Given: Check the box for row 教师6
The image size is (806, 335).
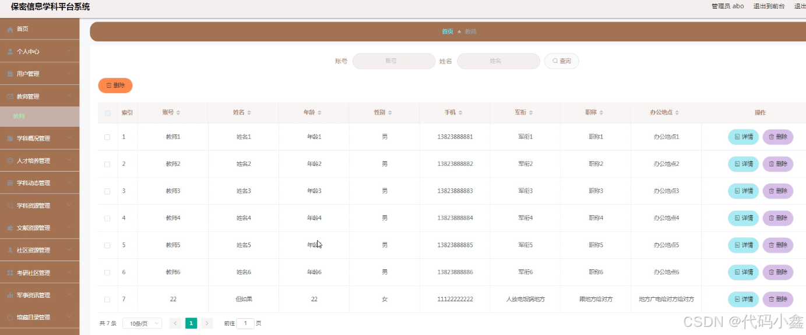Looking at the screenshot, I should [107, 273].
